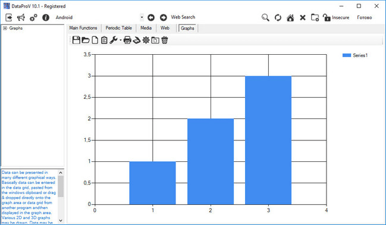Switch to the Periodic Table tab
The width and height of the screenshot is (386, 225).
tap(119, 28)
